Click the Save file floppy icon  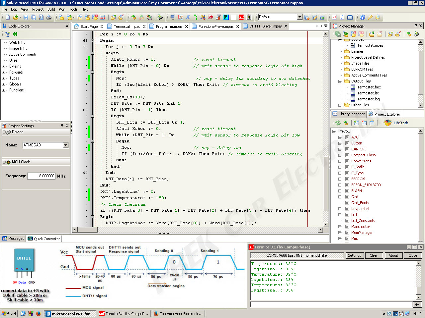26,17
